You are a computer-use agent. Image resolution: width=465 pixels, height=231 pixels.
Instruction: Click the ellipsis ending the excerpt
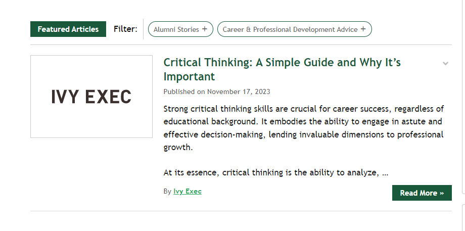pyautogui.click(x=385, y=173)
